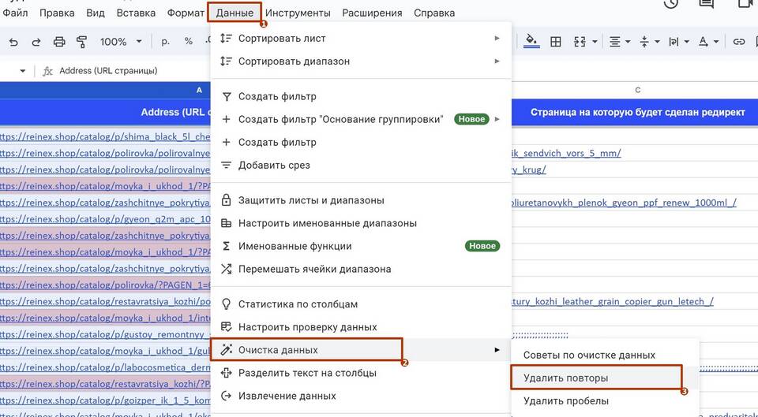The width and height of the screenshot is (758, 417).
Task: Click the redo arrow icon
Action: (36, 42)
